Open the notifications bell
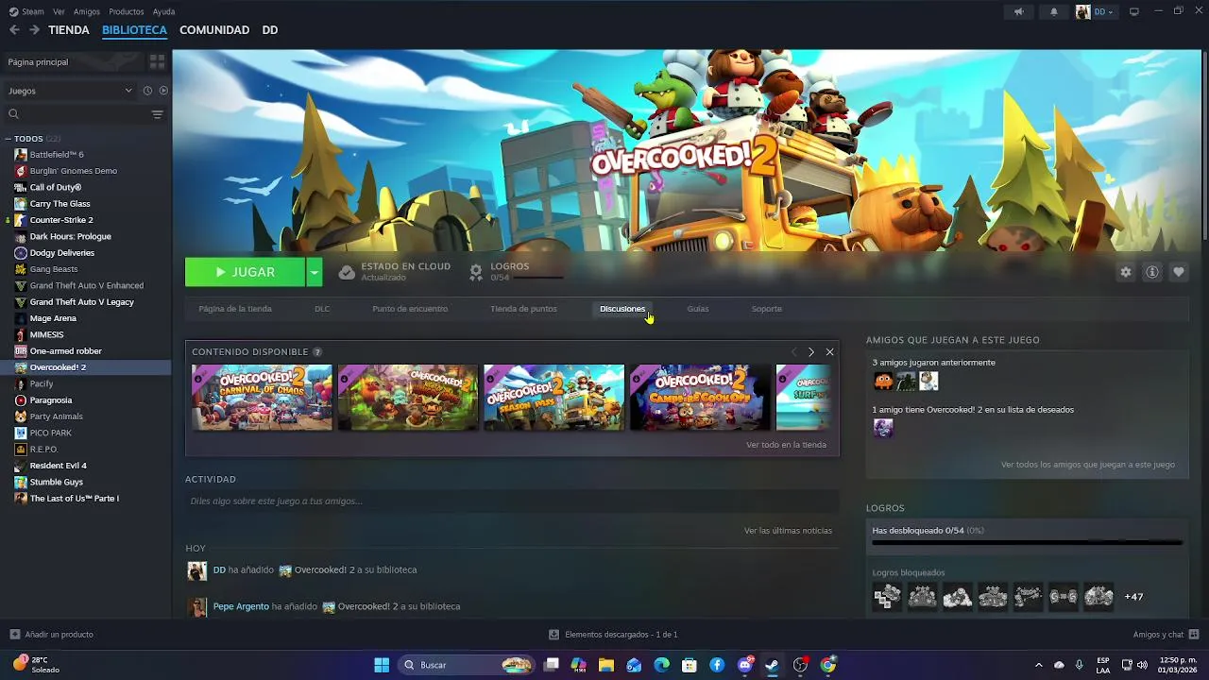Viewport: 1209px width, 680px height. pos(1054,11)
